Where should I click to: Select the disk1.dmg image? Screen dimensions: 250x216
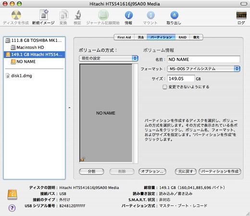point(34,76)
